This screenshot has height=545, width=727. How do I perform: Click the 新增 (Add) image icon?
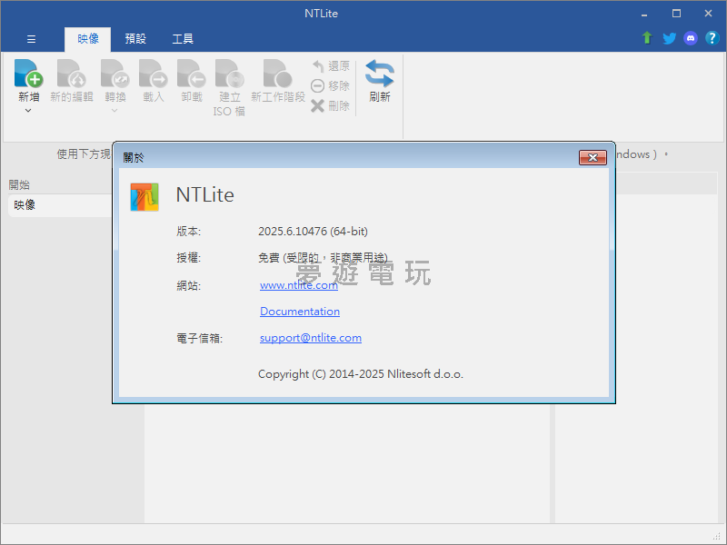(x=28, y=74)
